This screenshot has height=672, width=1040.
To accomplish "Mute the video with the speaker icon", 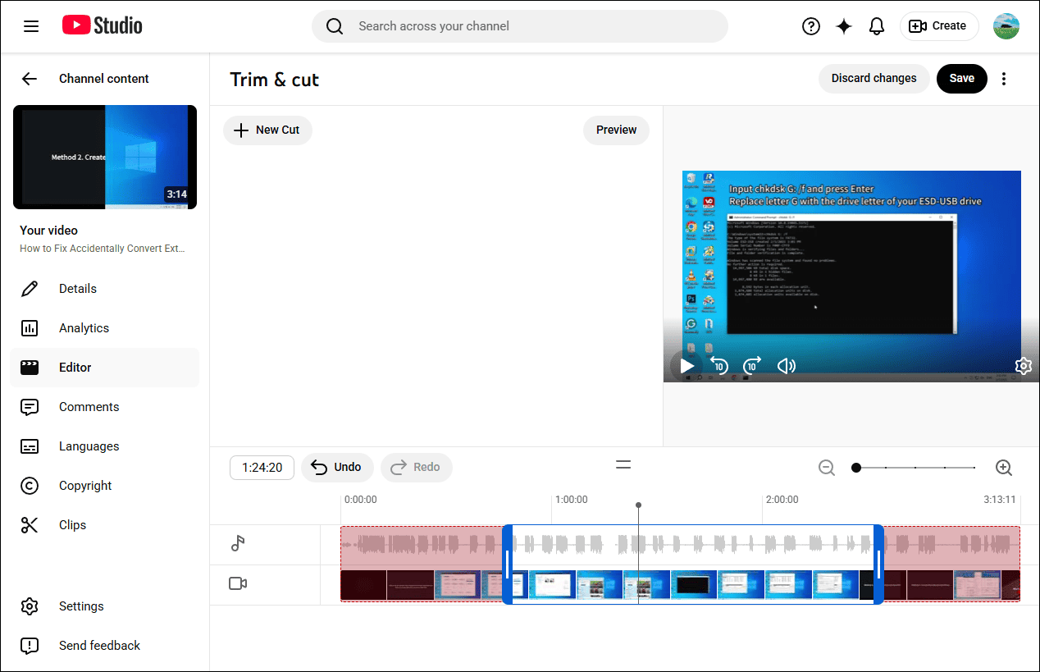I will 787,366.
